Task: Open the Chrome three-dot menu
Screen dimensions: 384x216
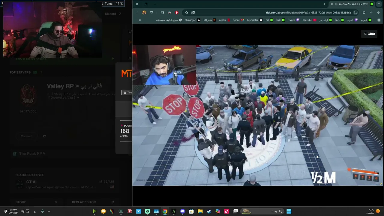Action: (x=137, y=13)
